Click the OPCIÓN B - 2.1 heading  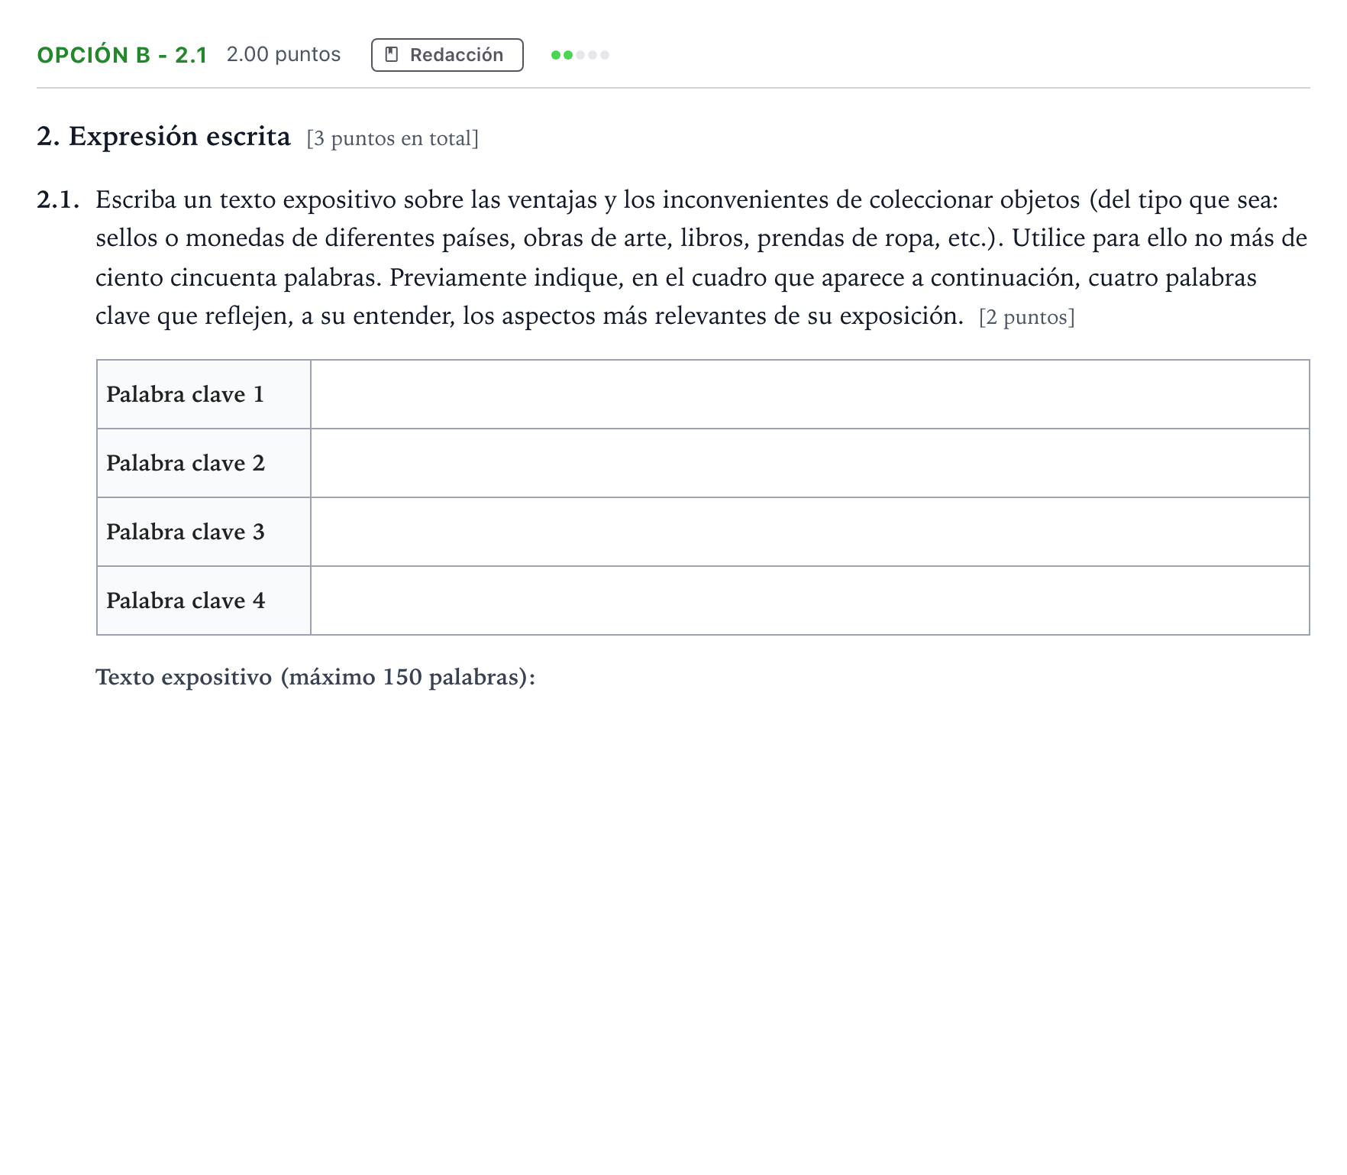point(122,55)
